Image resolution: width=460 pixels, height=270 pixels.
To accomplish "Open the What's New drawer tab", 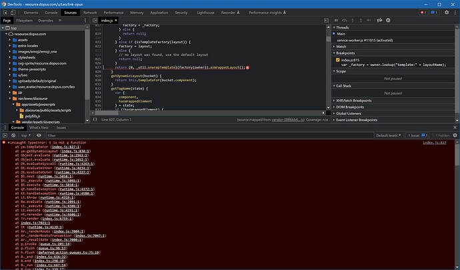I will click(39, 128).
